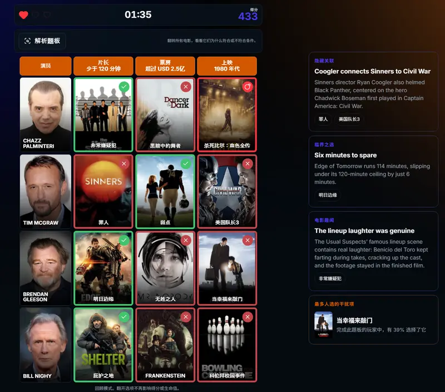
Task: Click the 当幸福来敲门 title in the distractor panel
Action: [x=354, y=320]
